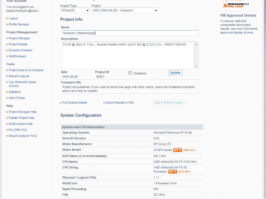Click the GET IT badge next to FX-55 Processor
266x199 pixels.
coord(173,172)
